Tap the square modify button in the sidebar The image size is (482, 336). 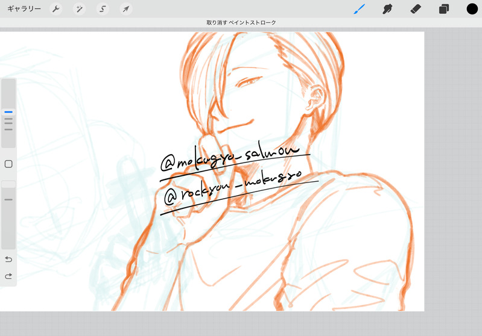[8, 164]
